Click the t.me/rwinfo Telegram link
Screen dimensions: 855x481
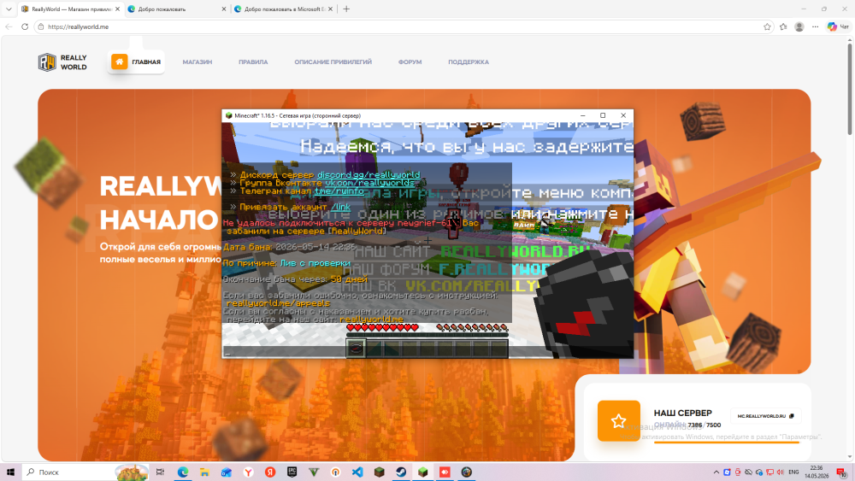[x=339, y=191]
